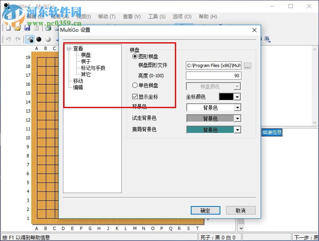The width and height of the screenshot is (319, 241).
Task: Click scroll-up arrow of right comment panel
Action: pos(315,49)
